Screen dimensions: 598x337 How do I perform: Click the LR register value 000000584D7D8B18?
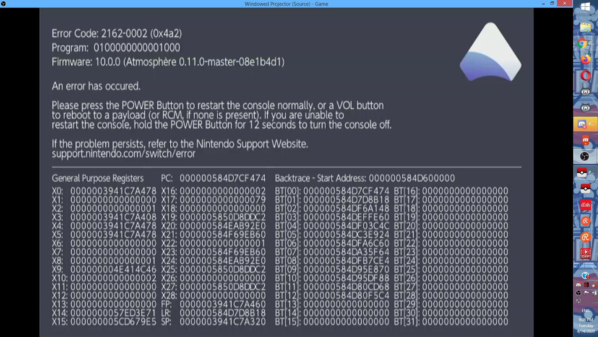click(x=223, y=313)
